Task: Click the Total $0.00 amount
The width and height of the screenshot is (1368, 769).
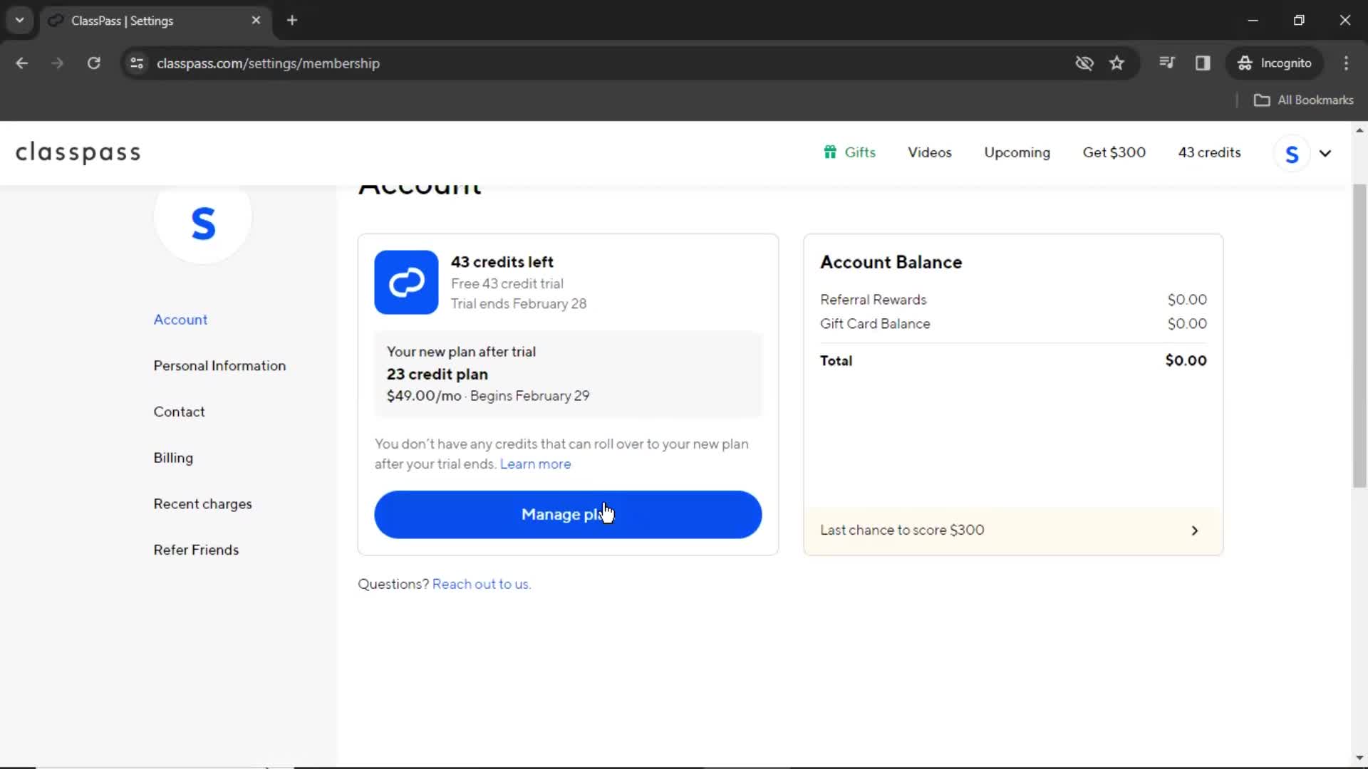Action: click(x=1186, y=361)
